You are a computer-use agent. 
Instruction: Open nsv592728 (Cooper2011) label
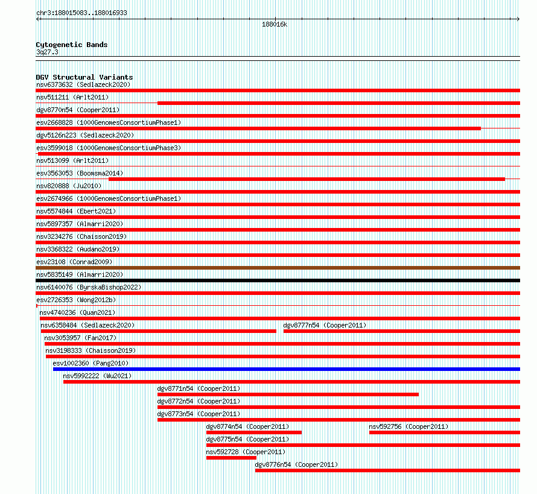click(246, 452)
